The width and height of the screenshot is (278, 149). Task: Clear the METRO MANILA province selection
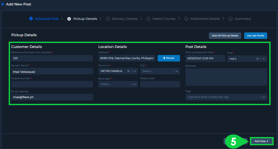tap(128, 71)
